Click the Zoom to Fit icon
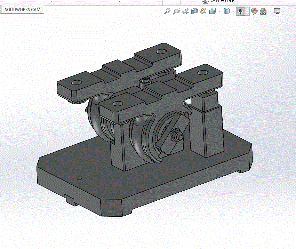This screenshot has width=296, height=249. [x=167, y=11]
